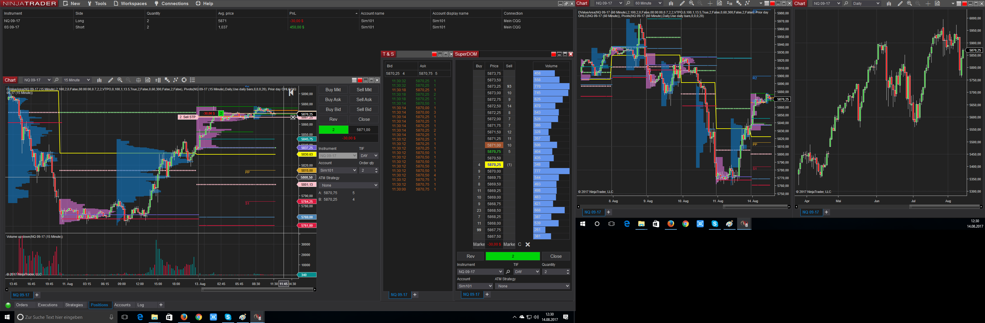The image size is (985, 323).
Task: Open Windows Start menu on left taskbar
Action: (x=7, y=317)
